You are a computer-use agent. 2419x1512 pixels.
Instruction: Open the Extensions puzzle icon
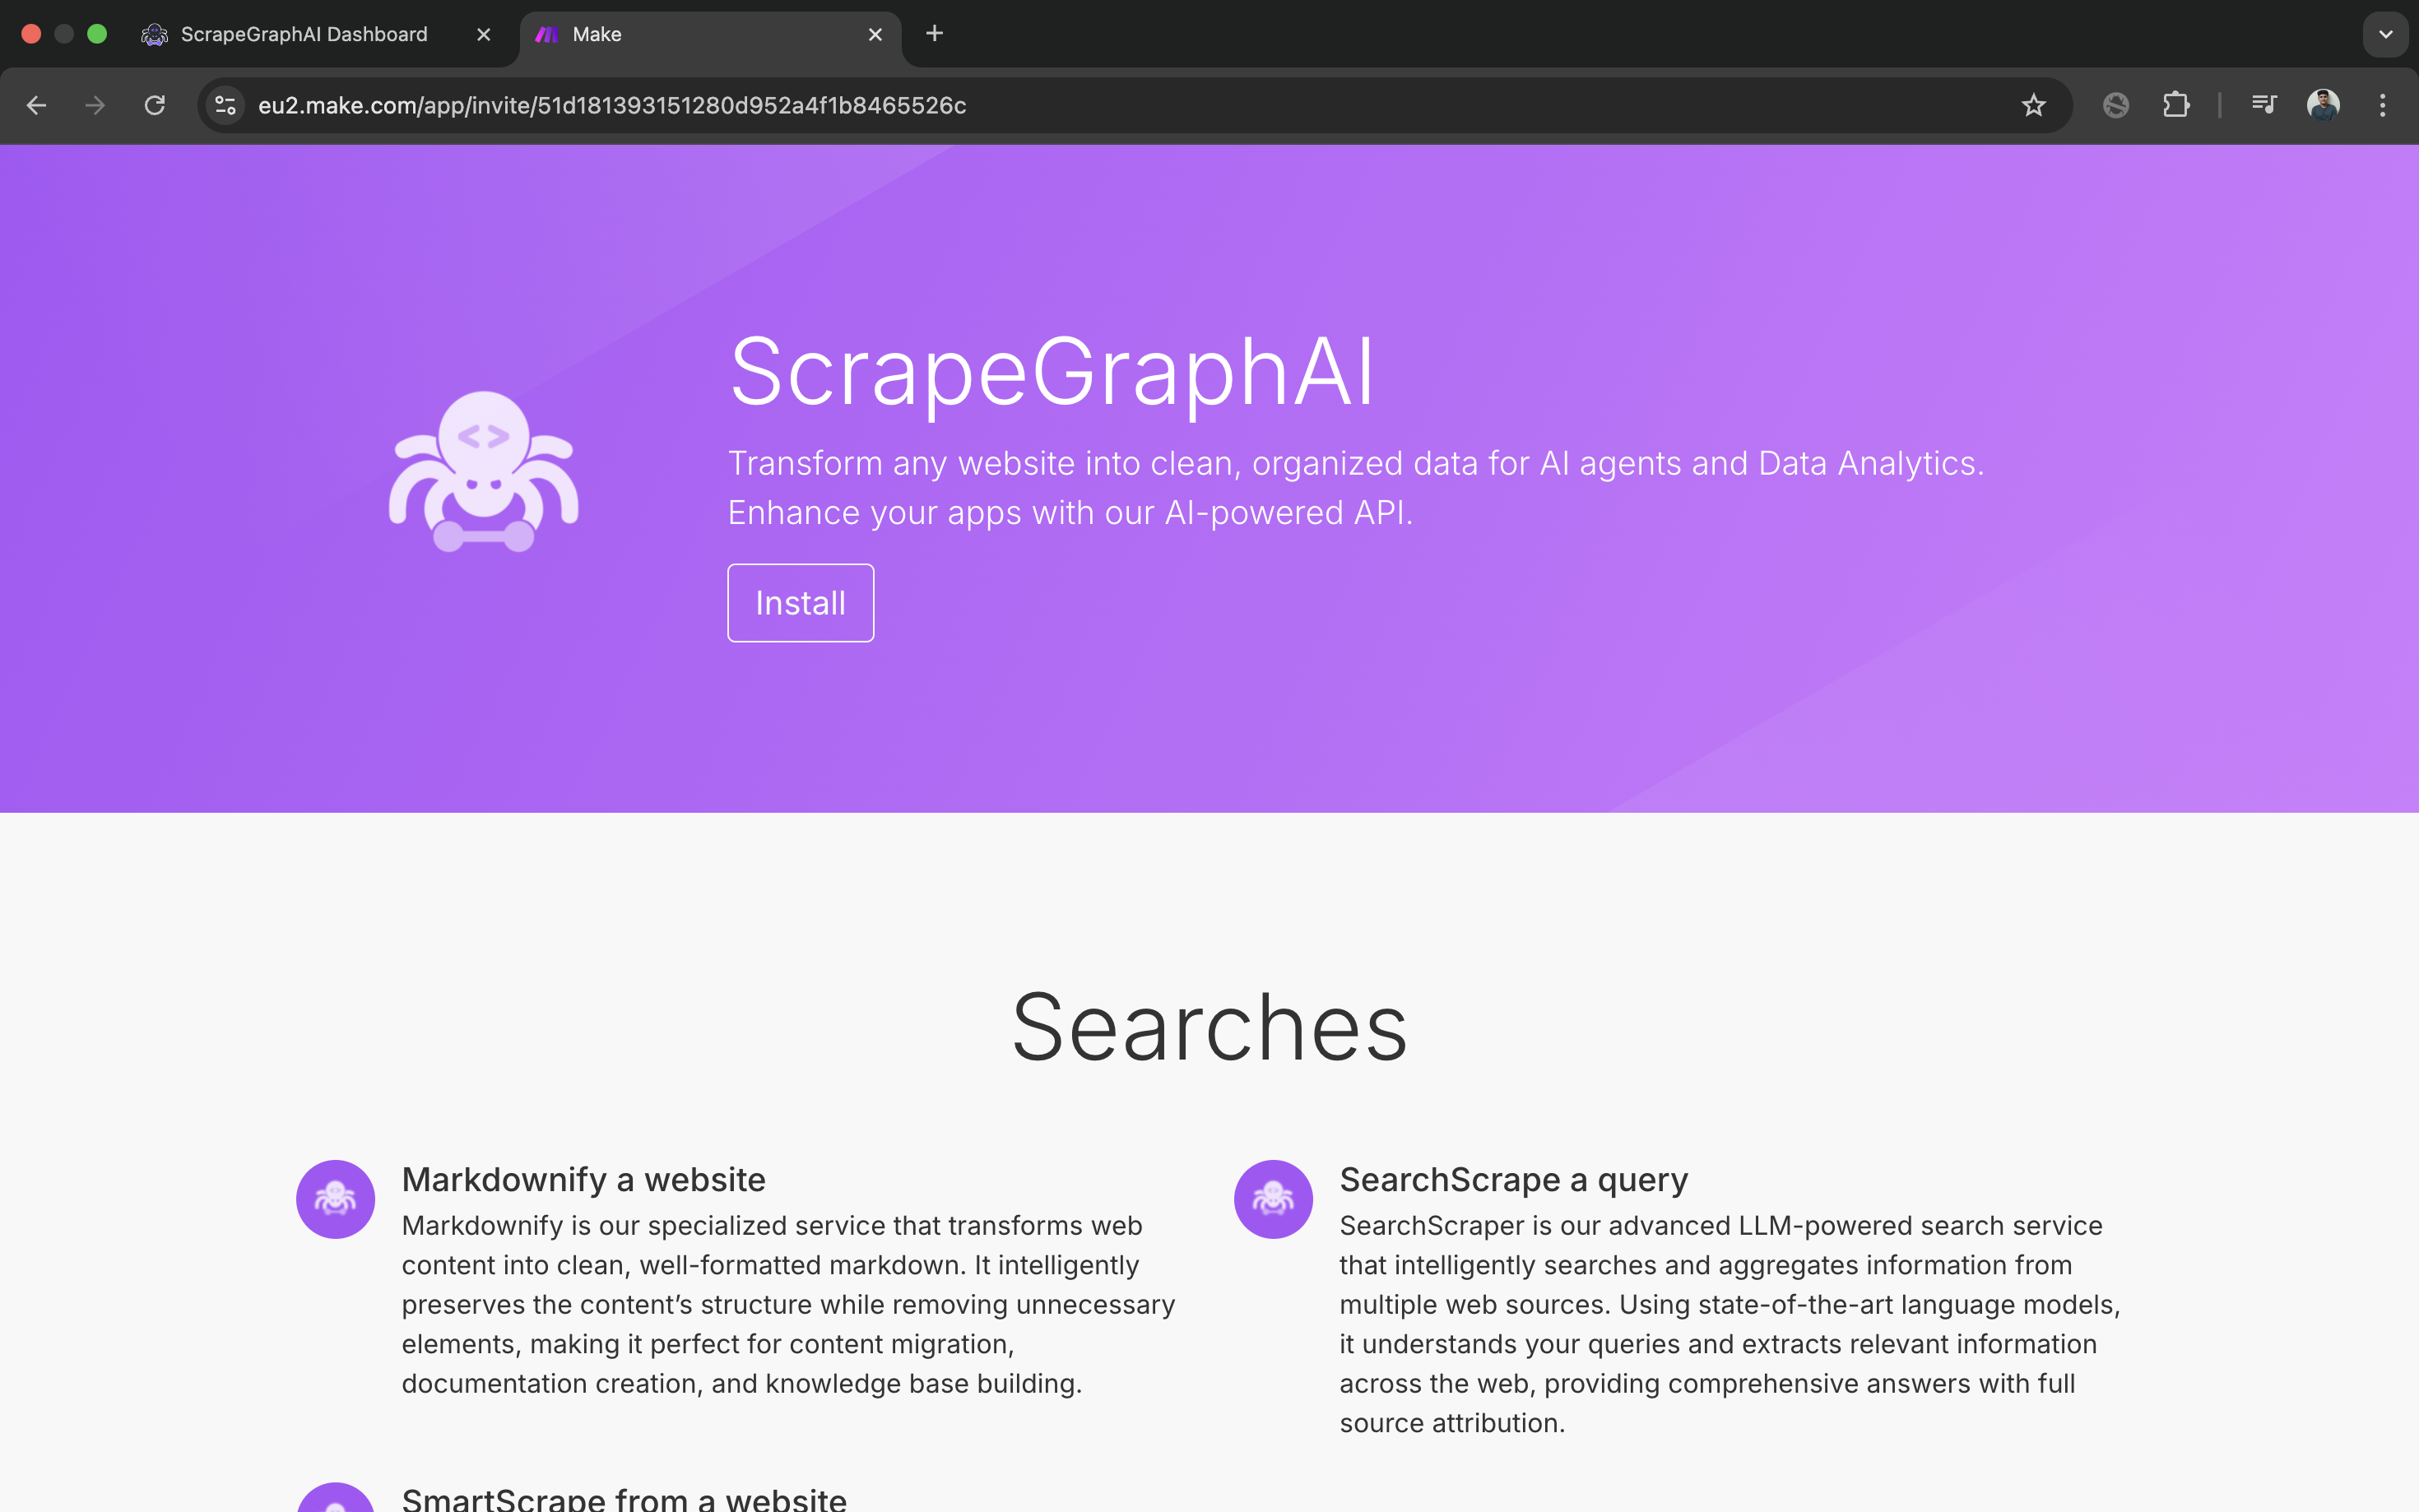[x=2176, y=105]
